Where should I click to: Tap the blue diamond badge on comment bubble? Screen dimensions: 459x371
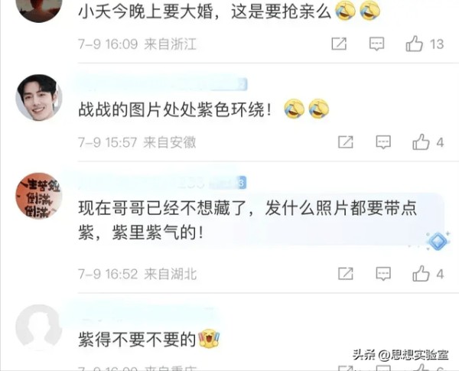[438, 242]
